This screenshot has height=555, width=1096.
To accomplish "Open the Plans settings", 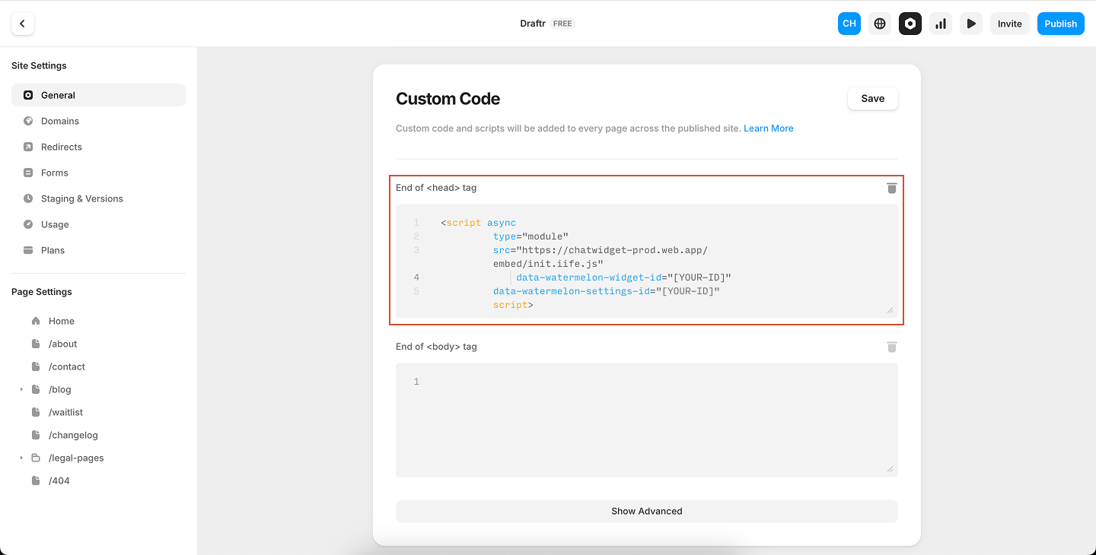I will click(98, 250).
